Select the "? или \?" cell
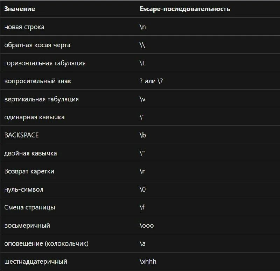Image resolution: width=280 pixels, height=271 pixels. click(x=151, y=81)
